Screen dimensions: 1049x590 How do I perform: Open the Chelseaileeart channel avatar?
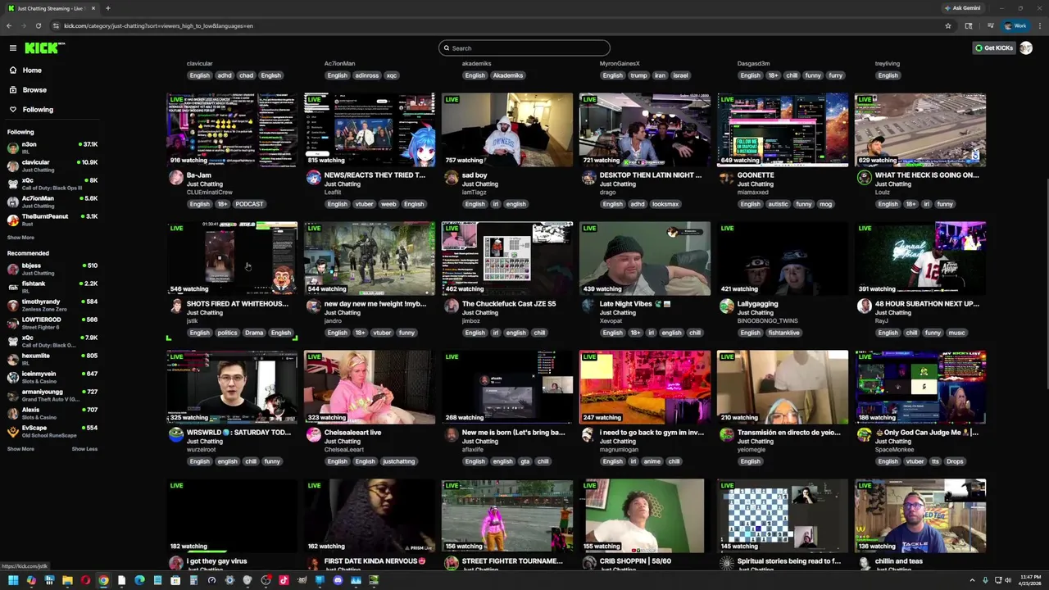tap(314, 435)
